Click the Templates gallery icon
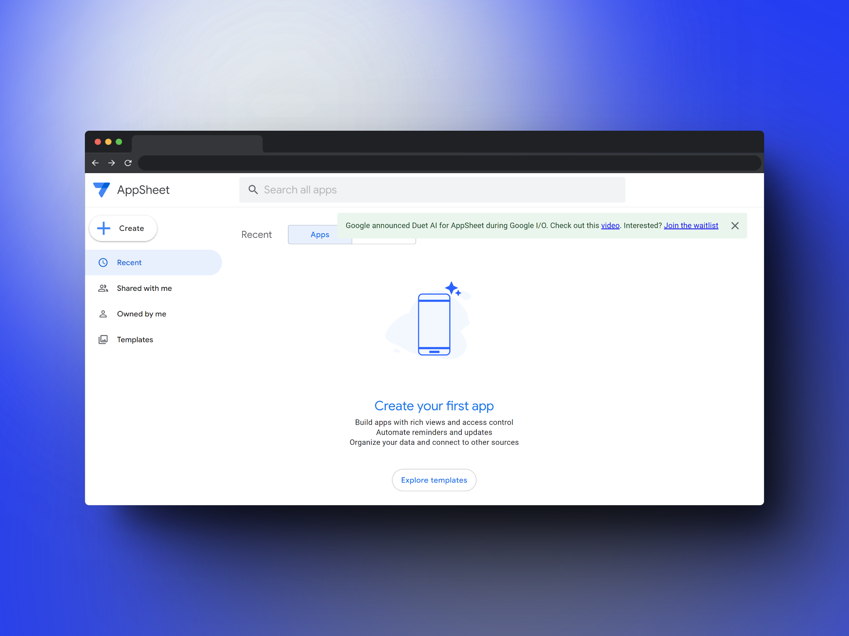 click(x=103, y=340)
